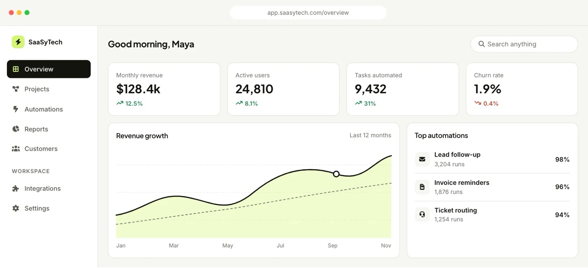Viewport: 588px width, 268px height.
Task: Click the Projects icon in sidebar
Action: coord(16,89)
